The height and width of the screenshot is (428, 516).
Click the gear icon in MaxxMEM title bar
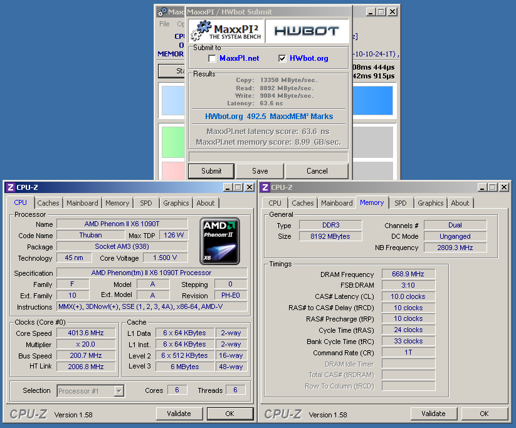coord(162,12)
